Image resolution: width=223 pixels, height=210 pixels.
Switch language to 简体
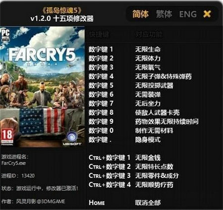coord(141,14)
